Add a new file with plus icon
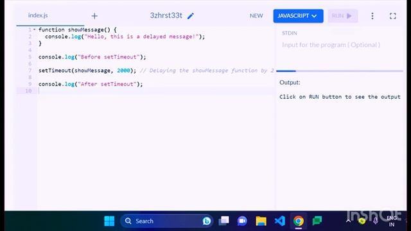Viewport: 411px width, 231px height. 94,16
